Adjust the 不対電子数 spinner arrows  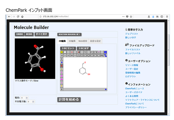click(33, 101)
